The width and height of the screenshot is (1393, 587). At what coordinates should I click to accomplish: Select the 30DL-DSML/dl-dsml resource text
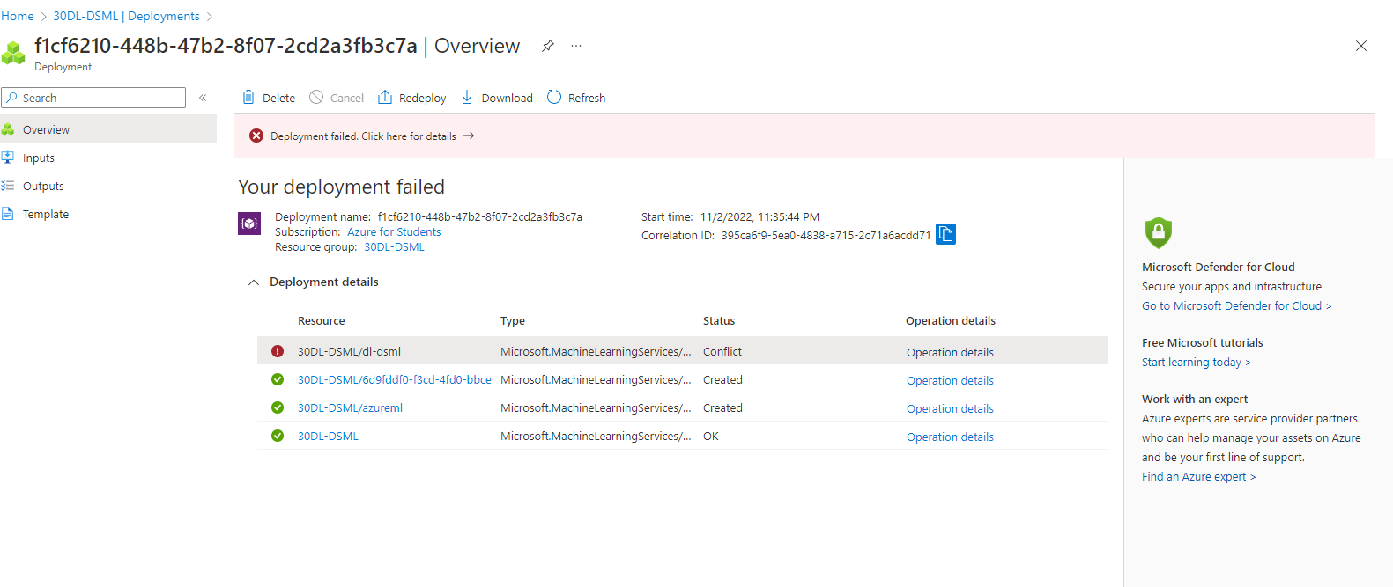(349, 351)
